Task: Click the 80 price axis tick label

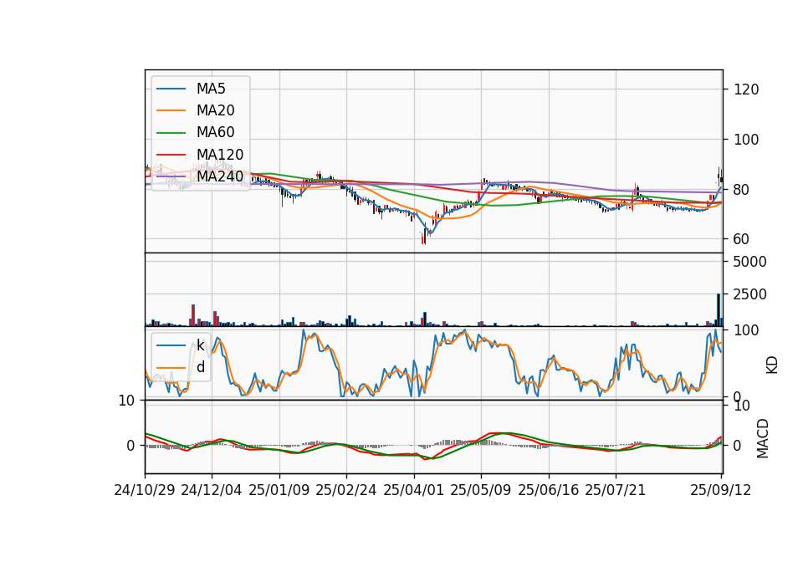Action: coord(742,190)
